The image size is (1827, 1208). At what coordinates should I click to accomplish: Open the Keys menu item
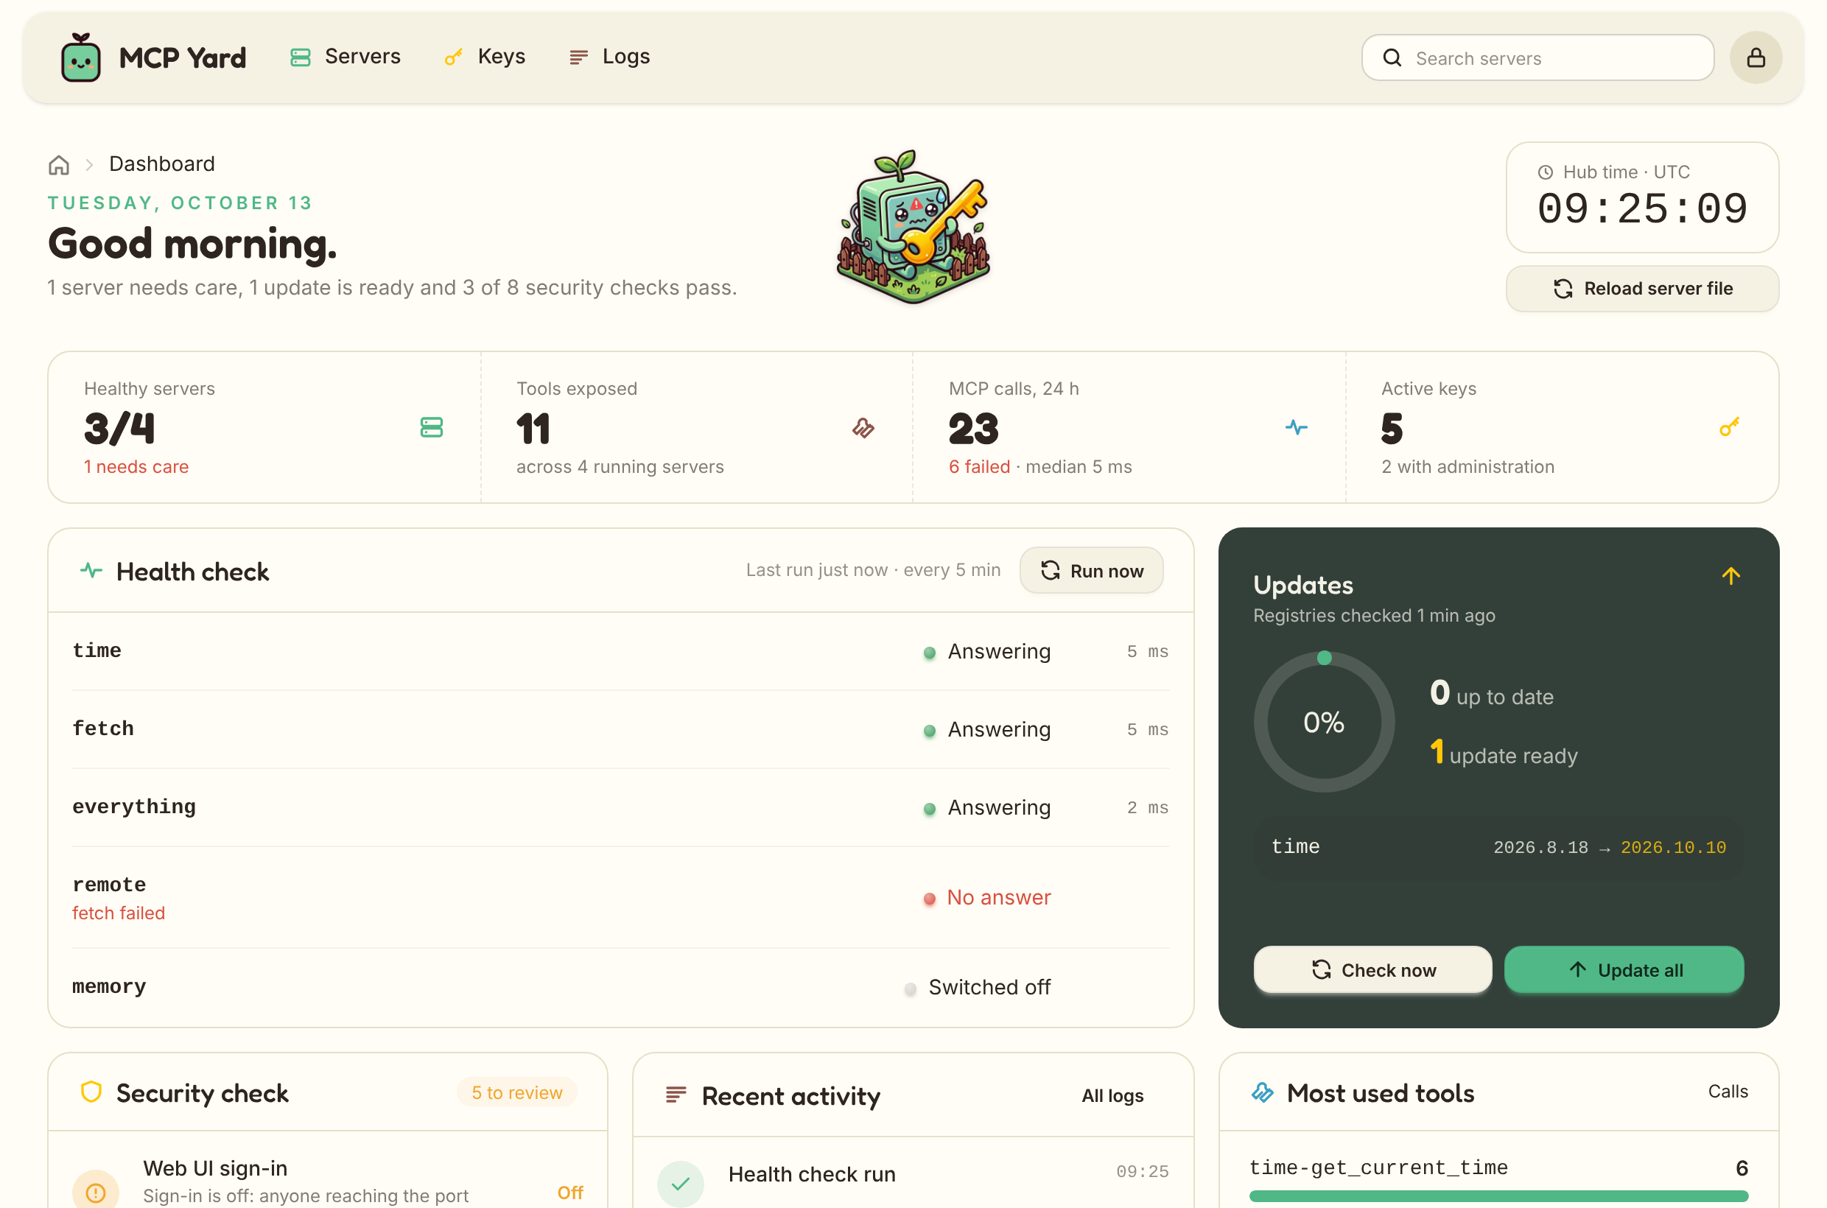coord(485,57)
